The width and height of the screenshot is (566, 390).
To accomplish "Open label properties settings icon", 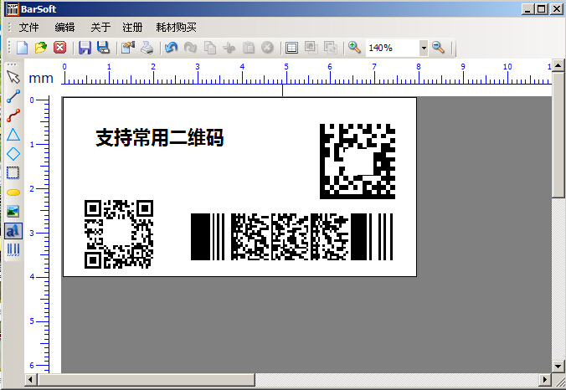I will (x=128, y=48).
